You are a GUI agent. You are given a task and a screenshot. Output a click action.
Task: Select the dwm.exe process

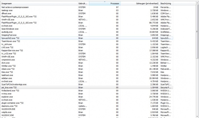87,63
